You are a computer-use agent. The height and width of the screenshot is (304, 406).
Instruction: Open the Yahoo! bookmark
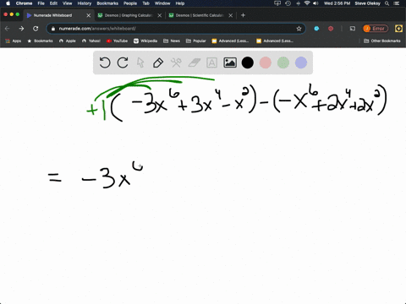click(91, 41)
